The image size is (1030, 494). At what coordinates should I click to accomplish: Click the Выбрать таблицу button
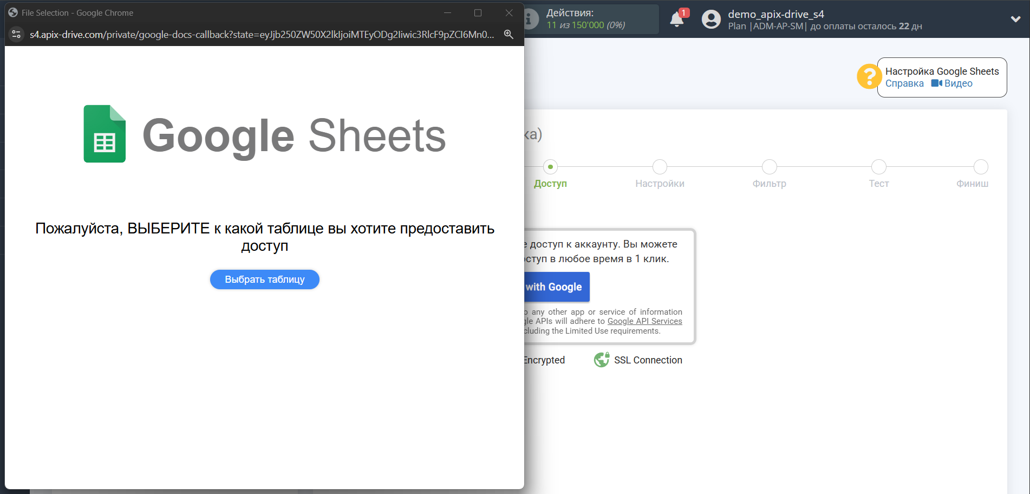click(x=264, y=279)
